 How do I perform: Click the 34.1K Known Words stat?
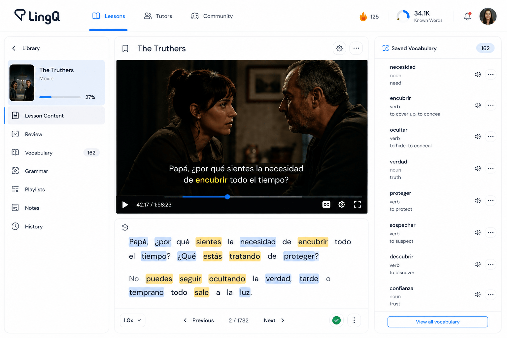[420, 16]
